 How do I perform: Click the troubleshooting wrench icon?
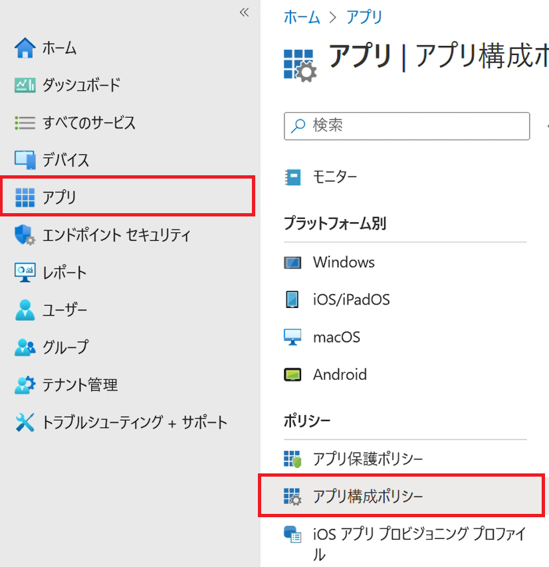(25, 422)
